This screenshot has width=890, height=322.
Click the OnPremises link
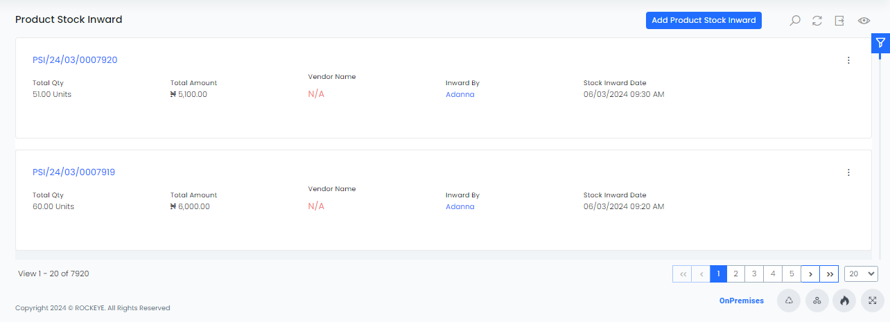(742, 301)
